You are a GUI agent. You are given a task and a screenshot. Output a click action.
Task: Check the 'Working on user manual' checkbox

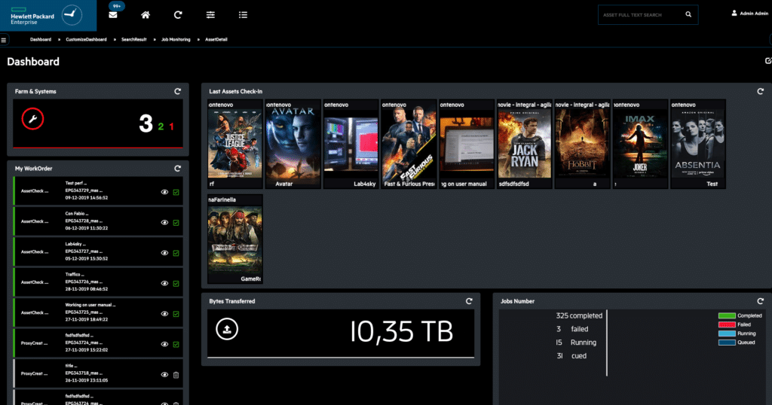(176, 314)
